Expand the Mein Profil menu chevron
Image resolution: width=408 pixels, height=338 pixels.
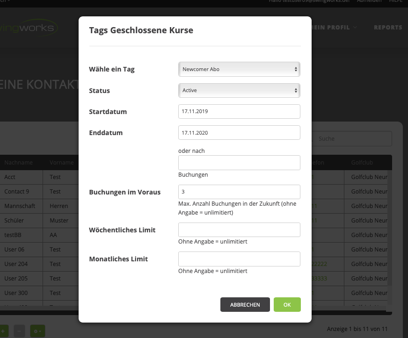click(x=355, y=28)
